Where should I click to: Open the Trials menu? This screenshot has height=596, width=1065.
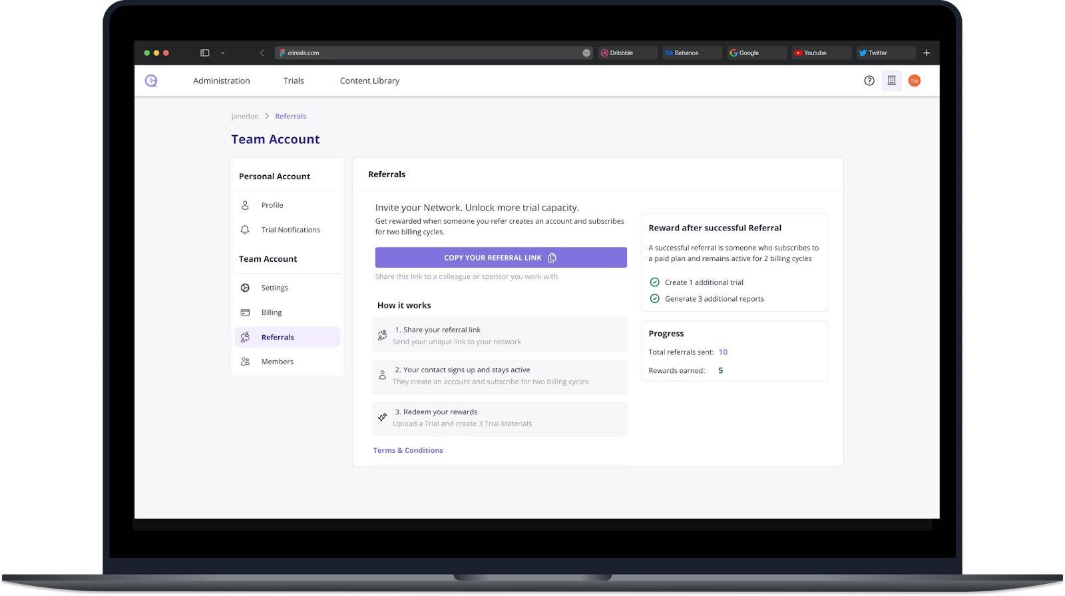pos(294,81)
